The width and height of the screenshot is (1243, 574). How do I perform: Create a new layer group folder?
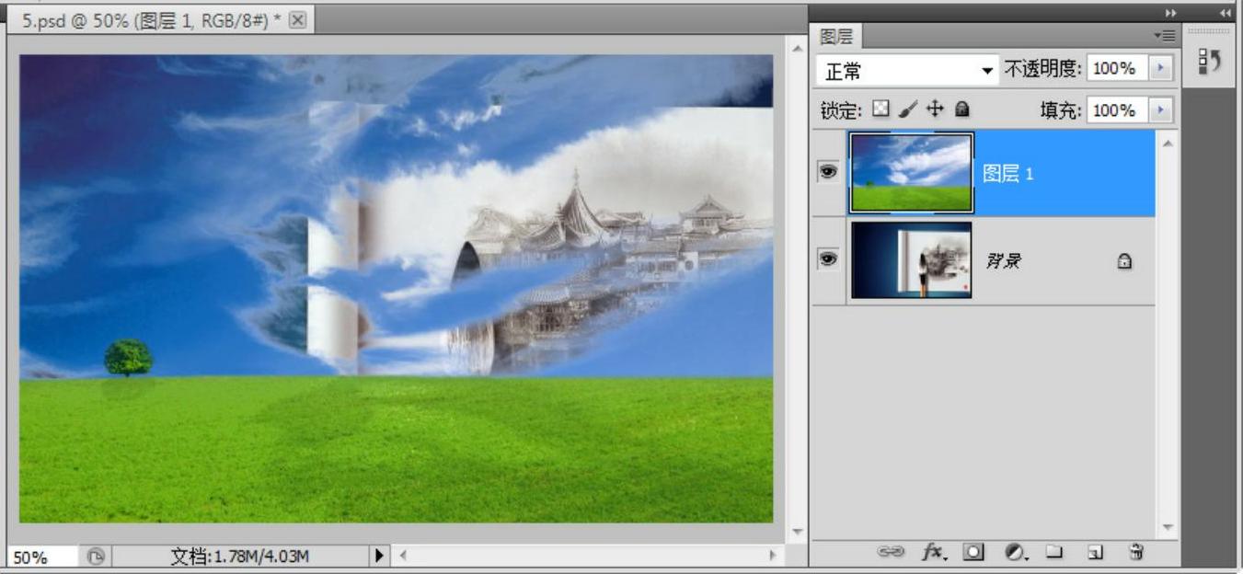[1054, 552]
